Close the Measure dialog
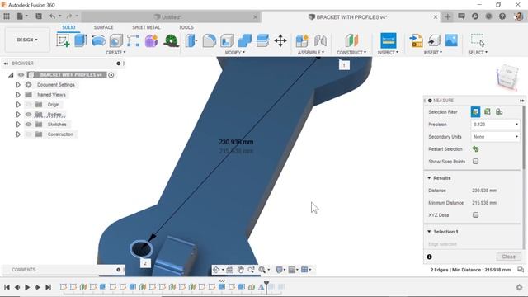 tap(508, 257)
